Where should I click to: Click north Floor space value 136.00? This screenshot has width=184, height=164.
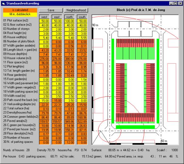point(69,63)
